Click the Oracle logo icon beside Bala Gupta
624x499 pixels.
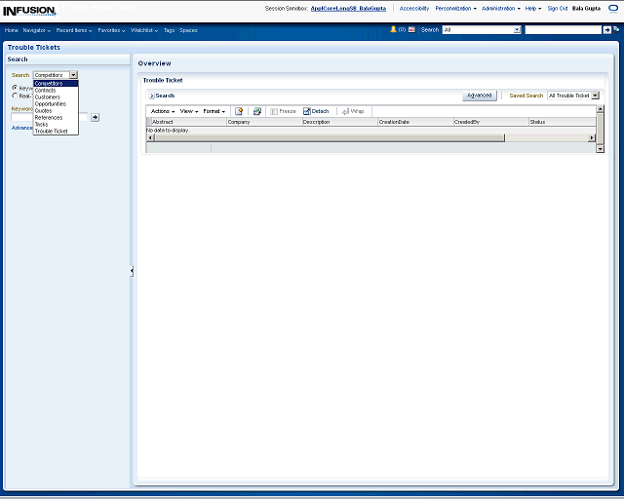click(613, 9)
